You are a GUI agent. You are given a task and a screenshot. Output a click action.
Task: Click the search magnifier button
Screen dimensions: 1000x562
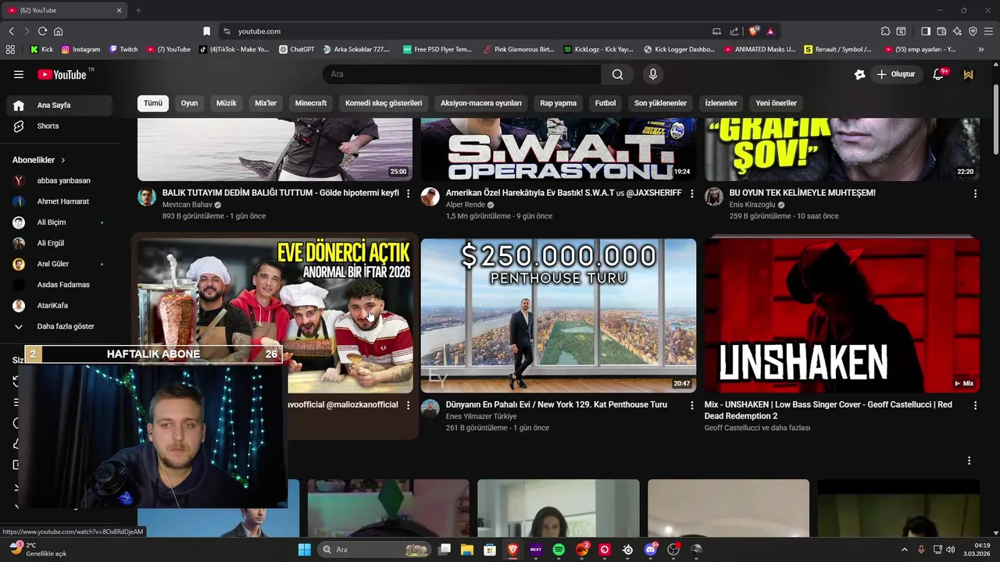pos(618,74)
